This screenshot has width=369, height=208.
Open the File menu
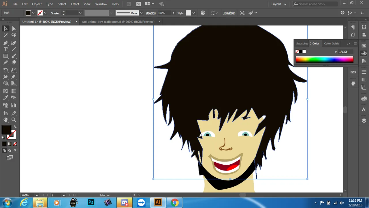pos(15,4)
